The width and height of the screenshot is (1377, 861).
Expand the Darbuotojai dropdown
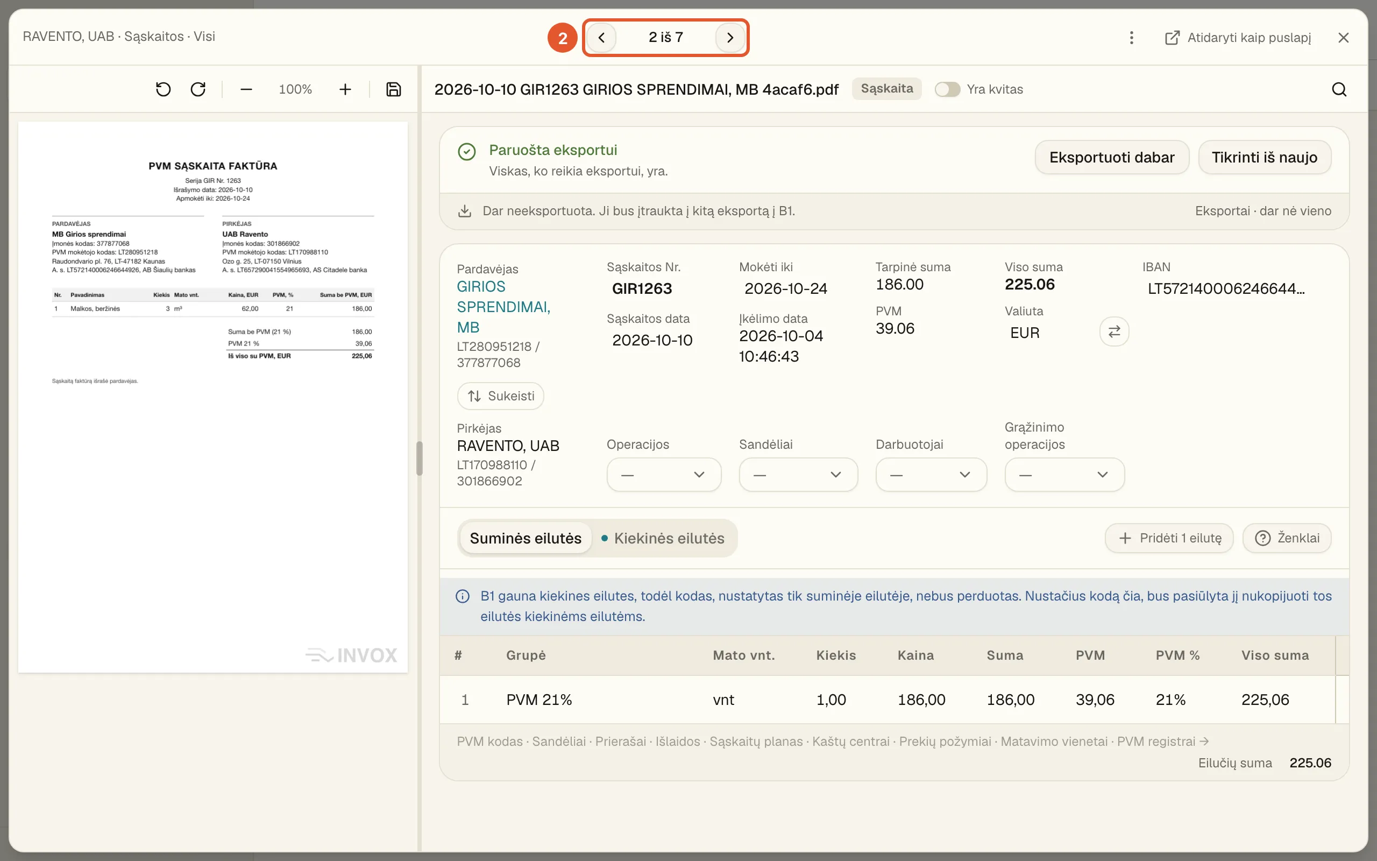[x=931, y=474]
